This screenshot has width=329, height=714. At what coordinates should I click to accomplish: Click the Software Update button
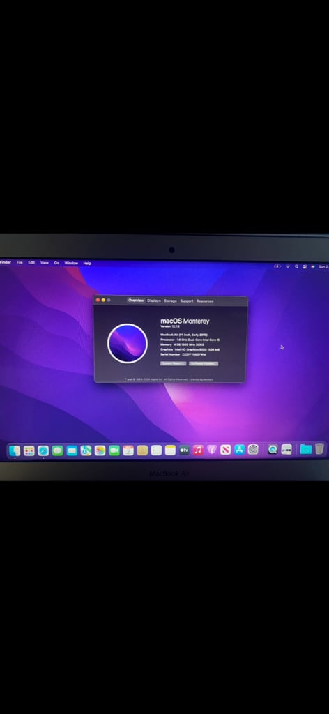(204, 363)
